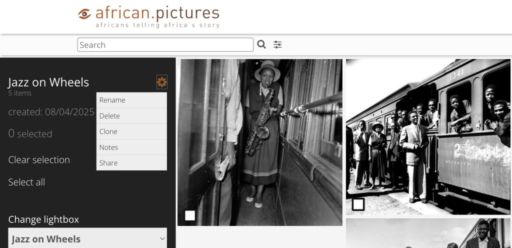Click Clear selection link
Screen dimensions: 512x248
[x=39, y=160]
